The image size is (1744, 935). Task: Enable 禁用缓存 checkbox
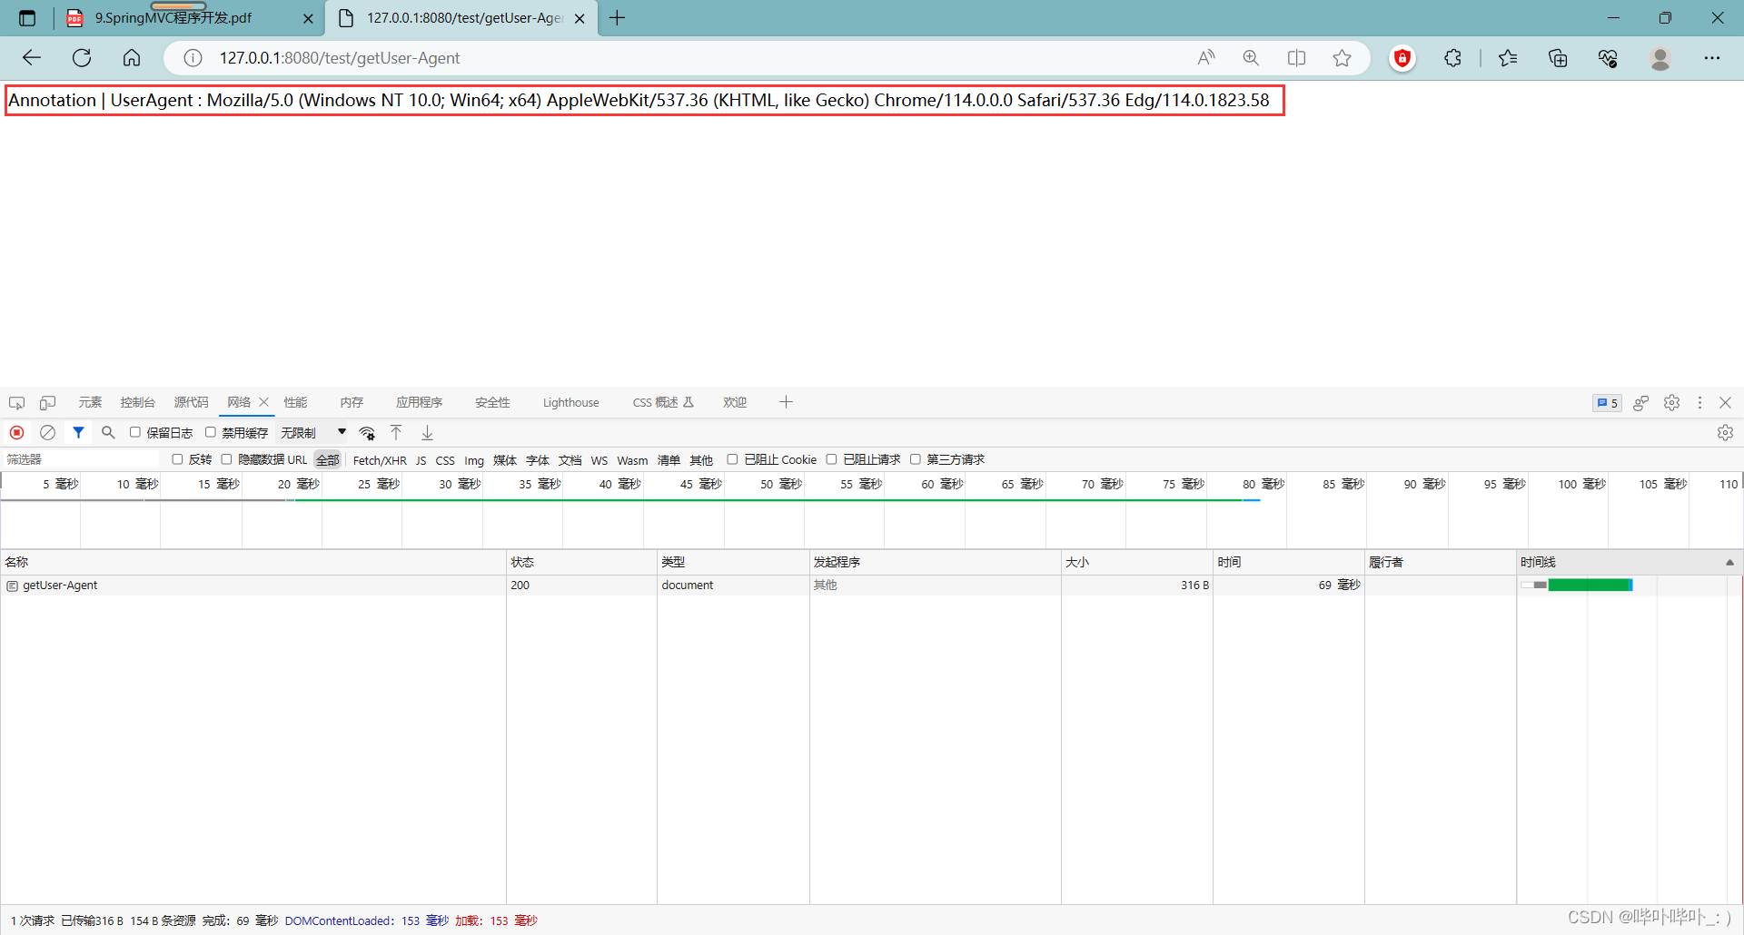(211, 432)
